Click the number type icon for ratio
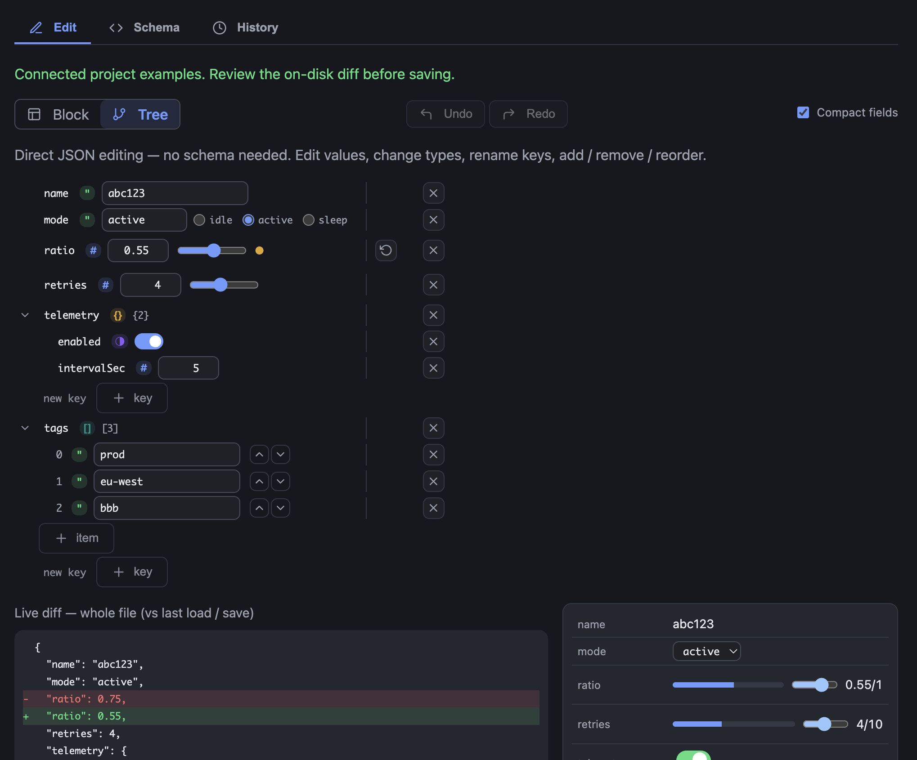The width and height of the screenshot is (917, 760). coord(93,250)
